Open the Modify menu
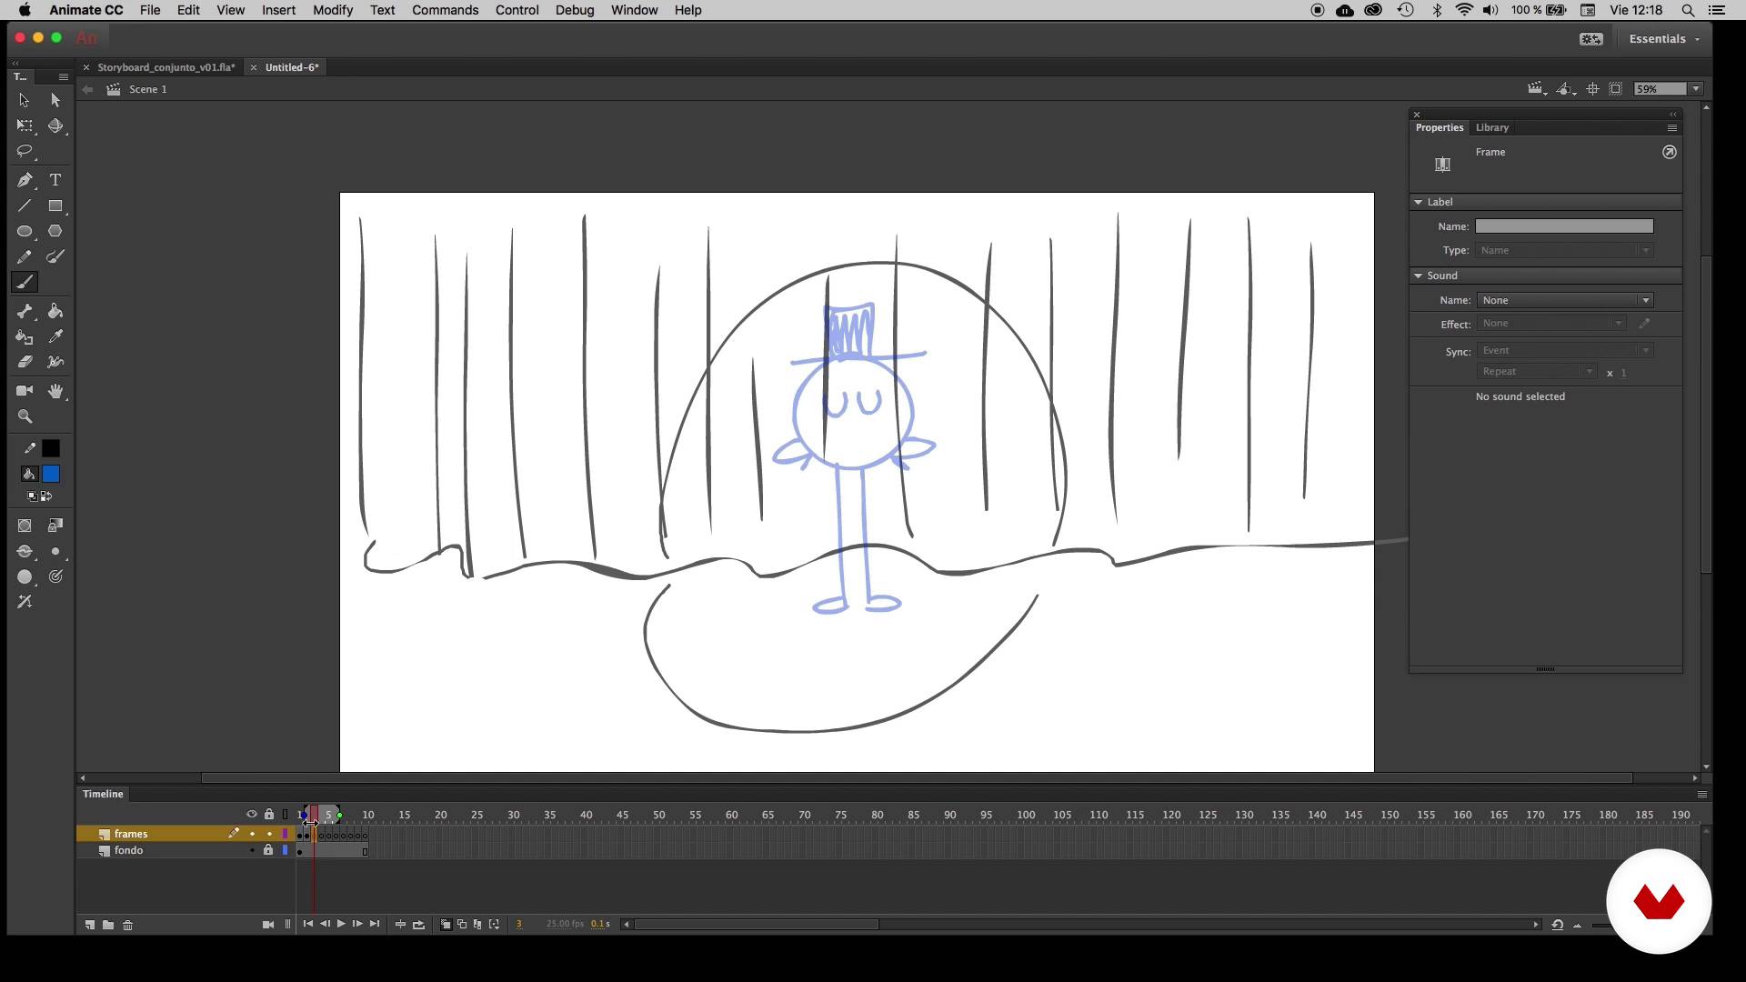 pos(333,10)
